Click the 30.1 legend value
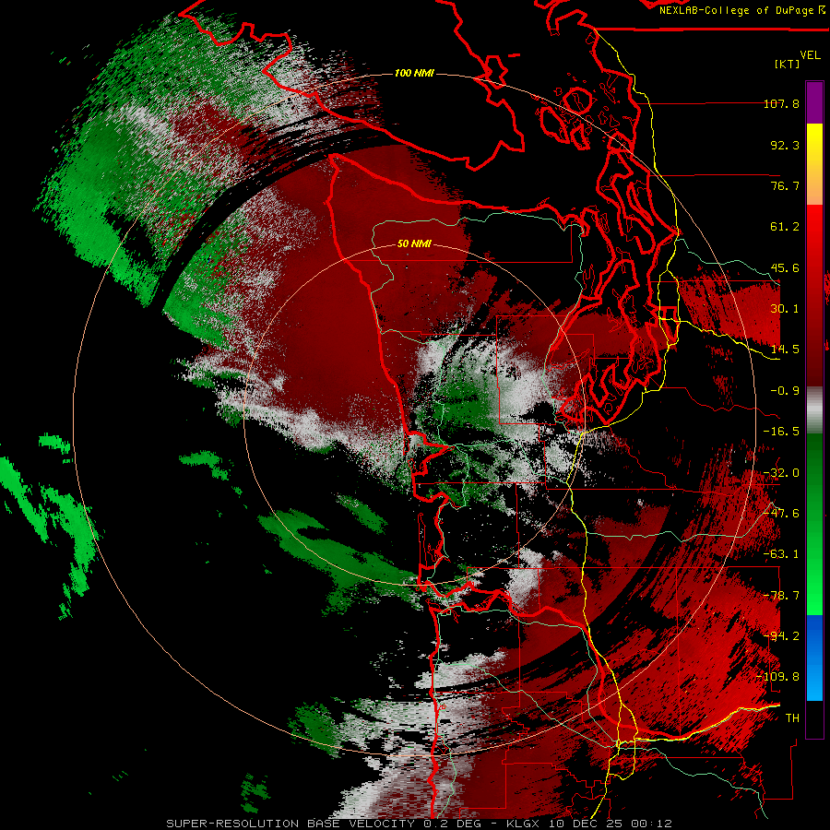 (785, 309)
